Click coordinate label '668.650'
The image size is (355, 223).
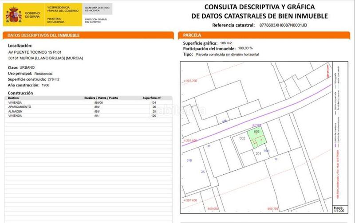click(213, 208)
